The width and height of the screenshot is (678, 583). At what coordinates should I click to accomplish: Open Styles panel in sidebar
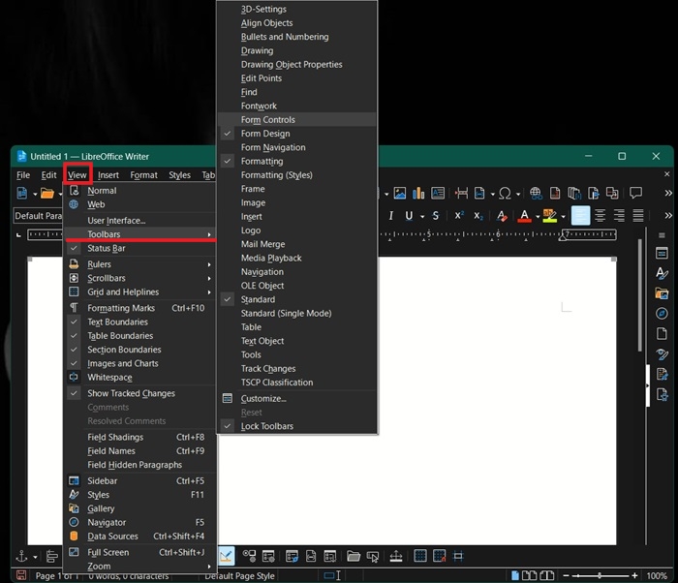[662, 273]
